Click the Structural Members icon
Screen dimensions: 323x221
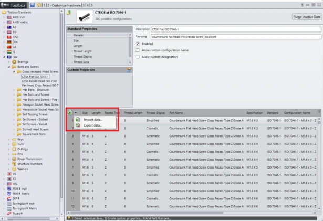[14, 164]
